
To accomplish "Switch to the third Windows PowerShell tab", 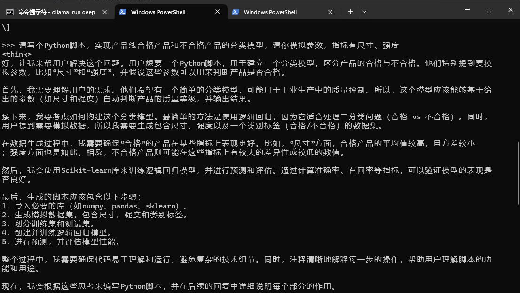I will [284, 12].
